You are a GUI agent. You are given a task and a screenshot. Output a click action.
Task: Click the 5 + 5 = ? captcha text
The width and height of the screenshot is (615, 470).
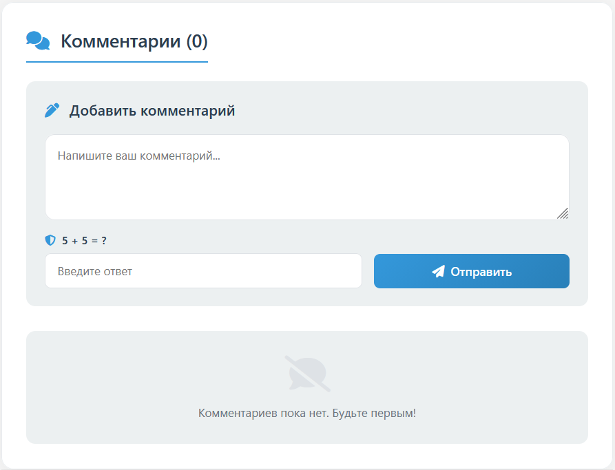click(84, 240)
